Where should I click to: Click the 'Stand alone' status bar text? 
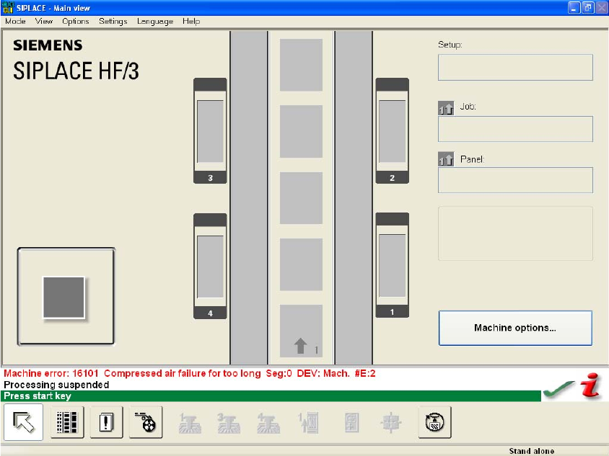click(531, 451)
